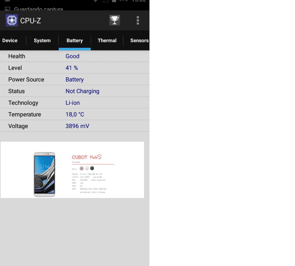This screenshot has height=266, width=295.
Task: Select the '18,0 °C' temperature value
Action: click(75, 115)
